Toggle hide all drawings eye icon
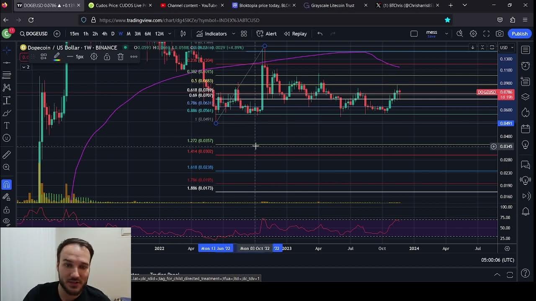This screenshot has height=301, width=536. click(x=7, y=221)
